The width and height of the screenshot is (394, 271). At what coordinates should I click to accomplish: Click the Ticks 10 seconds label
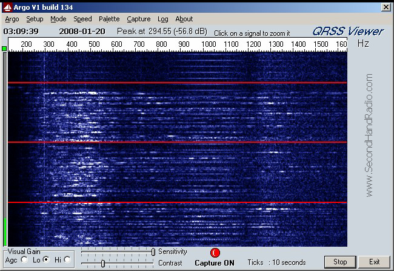276,262
